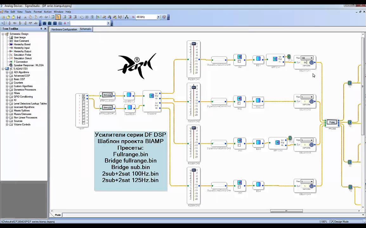Click the blue A toolbar button
This screenshot has height=228, width=366.
click(44, 23)
